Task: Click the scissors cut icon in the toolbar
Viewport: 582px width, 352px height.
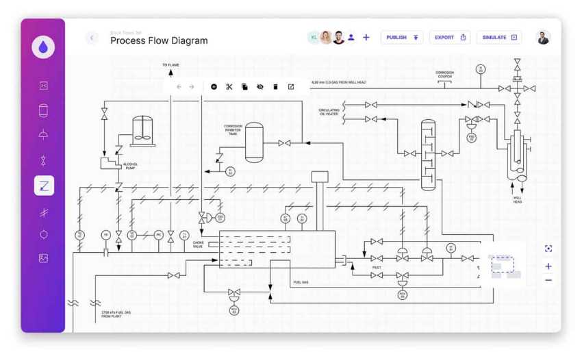Action: pyautogui.click(x=229, y=87)
